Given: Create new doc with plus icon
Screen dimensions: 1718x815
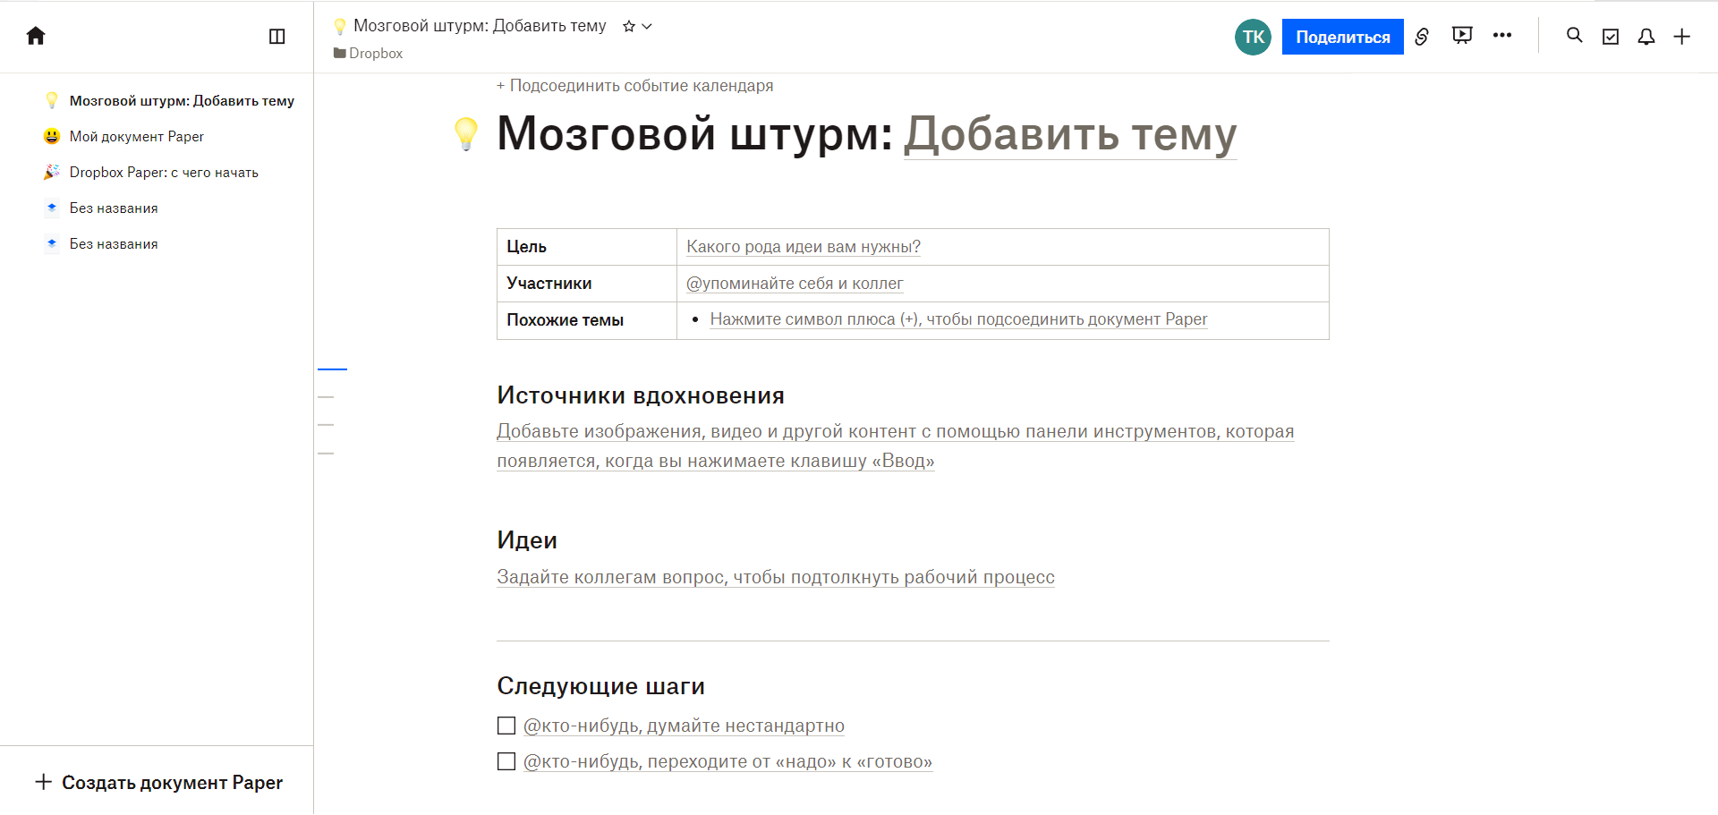Looking at the screenshot, I should pos(1682,37).
